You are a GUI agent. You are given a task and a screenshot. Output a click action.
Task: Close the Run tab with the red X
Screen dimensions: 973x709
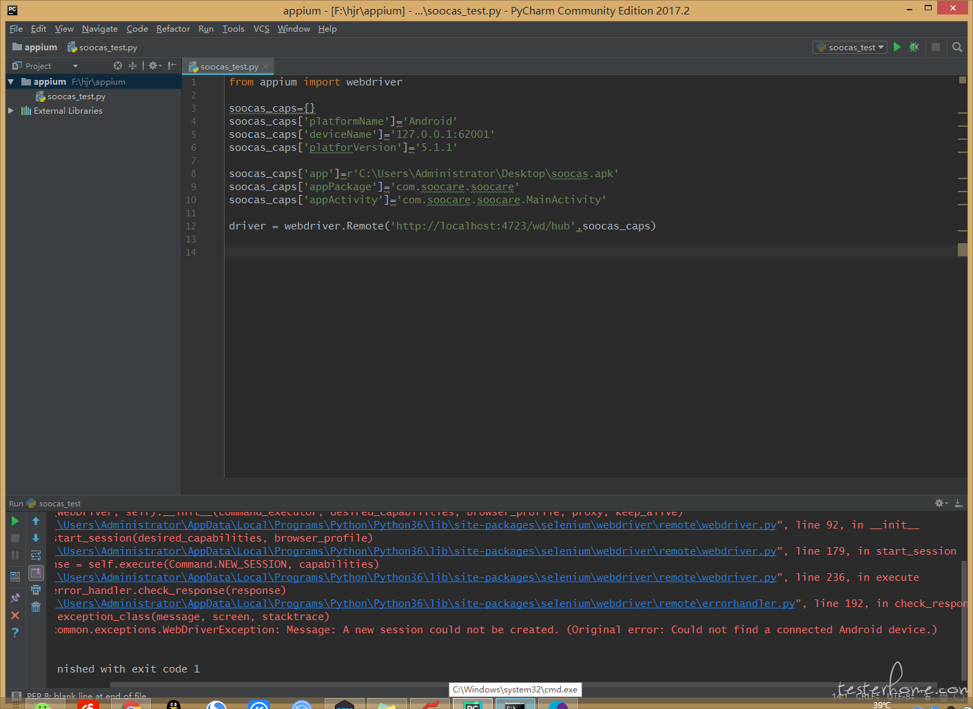click(15, 615)
